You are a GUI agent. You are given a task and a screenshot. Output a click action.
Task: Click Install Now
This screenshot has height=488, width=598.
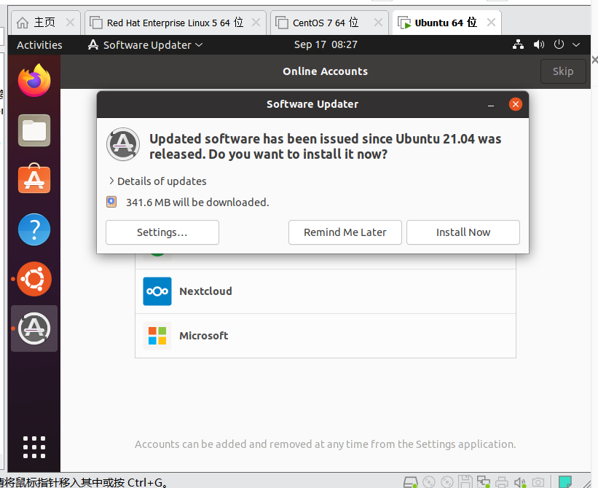(463, 232)
